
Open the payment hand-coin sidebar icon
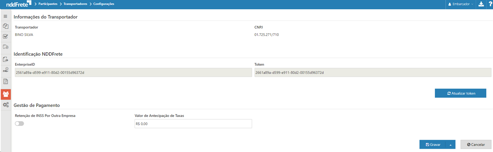coord(5,70)
